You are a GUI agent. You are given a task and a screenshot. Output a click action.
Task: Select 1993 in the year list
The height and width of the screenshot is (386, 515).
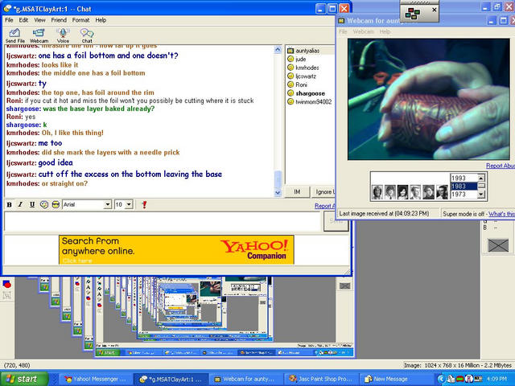[x=463, y=179]
